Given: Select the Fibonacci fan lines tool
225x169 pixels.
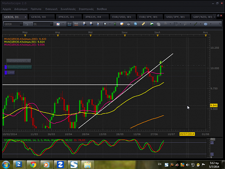Looking at the screenshot, I should pos(166,24).
